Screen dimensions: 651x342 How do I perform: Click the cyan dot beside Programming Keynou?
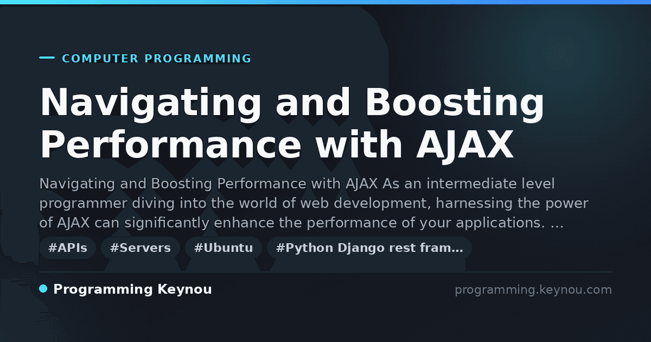coord(43,289)
